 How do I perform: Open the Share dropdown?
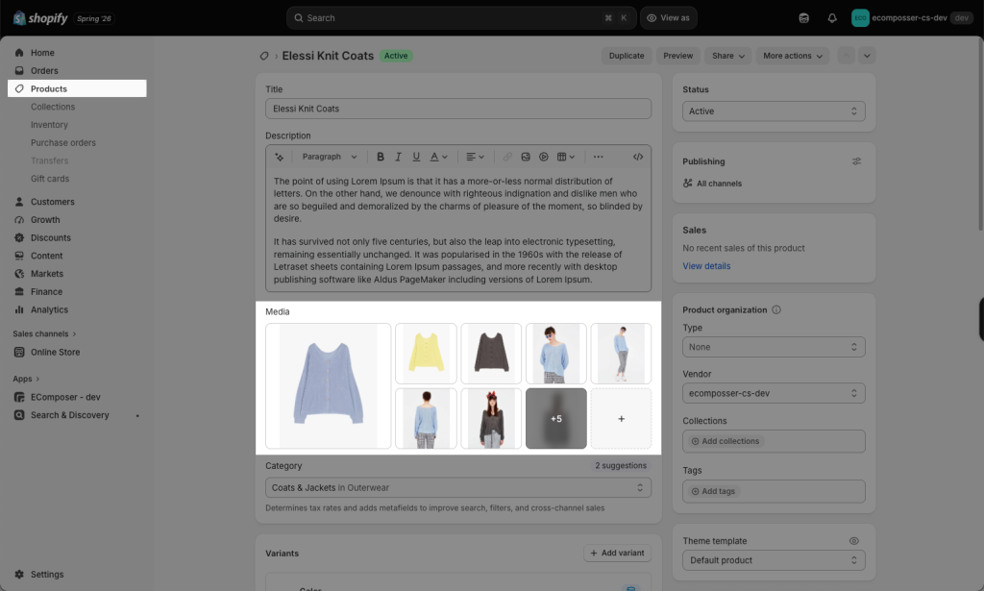728,56
